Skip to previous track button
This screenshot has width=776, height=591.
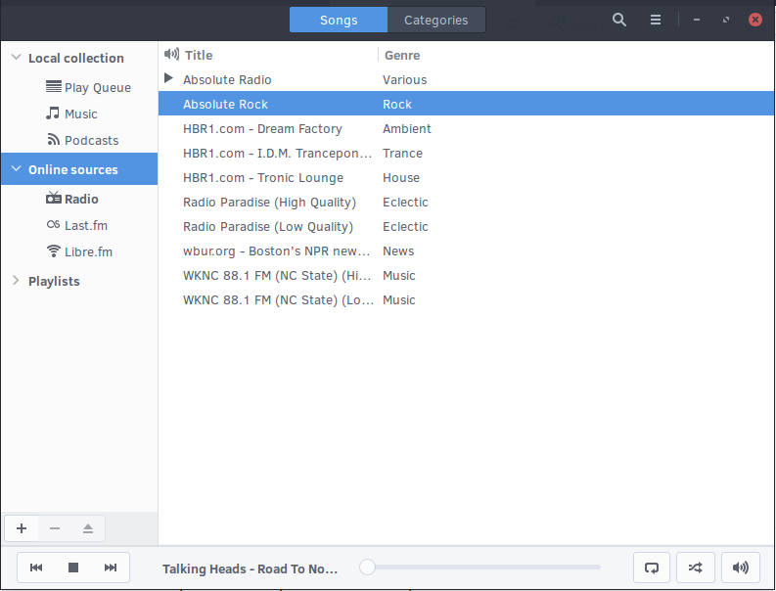(36, 568)
